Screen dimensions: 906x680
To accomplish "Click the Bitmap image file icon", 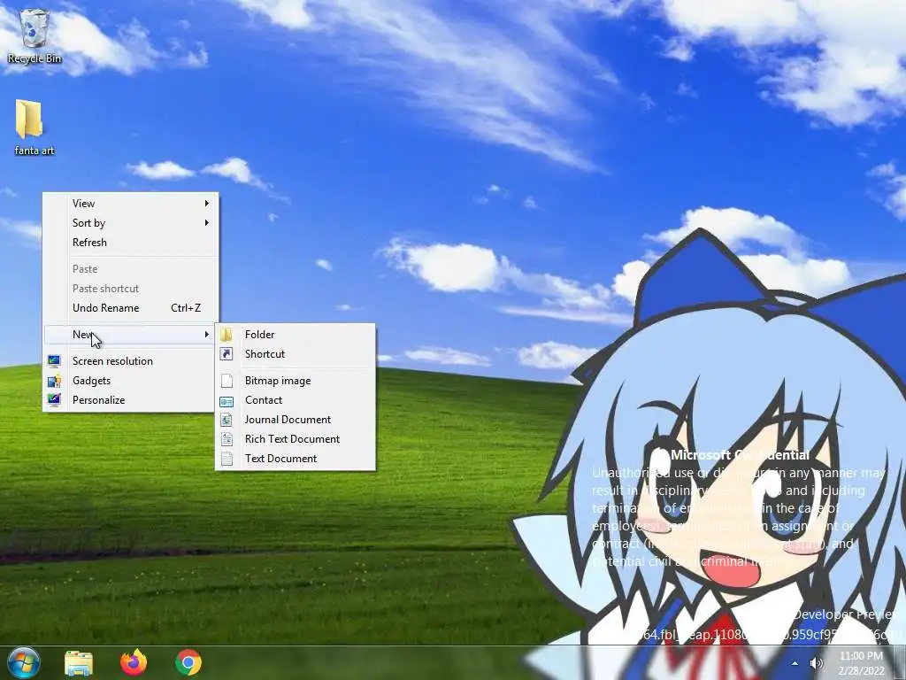I will pyautogui.click(x=226, y=381).
